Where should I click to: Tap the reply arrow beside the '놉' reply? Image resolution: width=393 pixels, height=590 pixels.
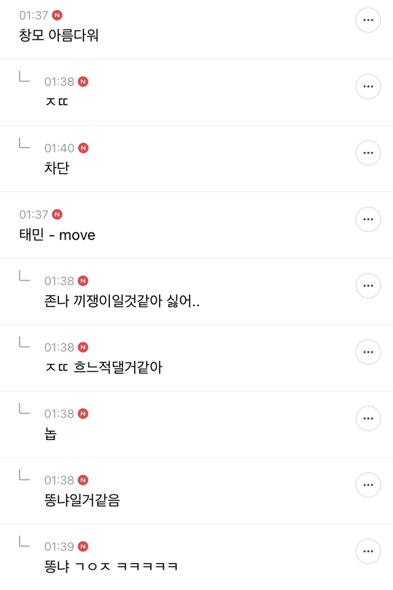tap(25, 409)
